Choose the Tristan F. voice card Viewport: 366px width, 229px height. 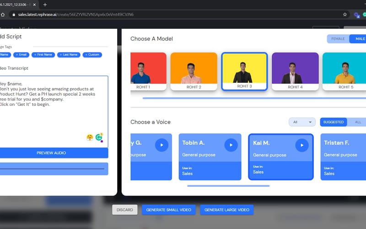click(x=343, y=157)
